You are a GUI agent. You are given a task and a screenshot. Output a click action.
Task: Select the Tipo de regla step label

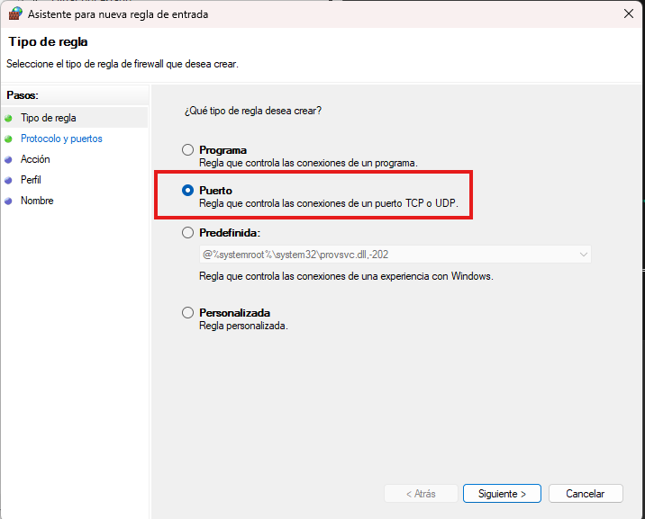[49, 118]
